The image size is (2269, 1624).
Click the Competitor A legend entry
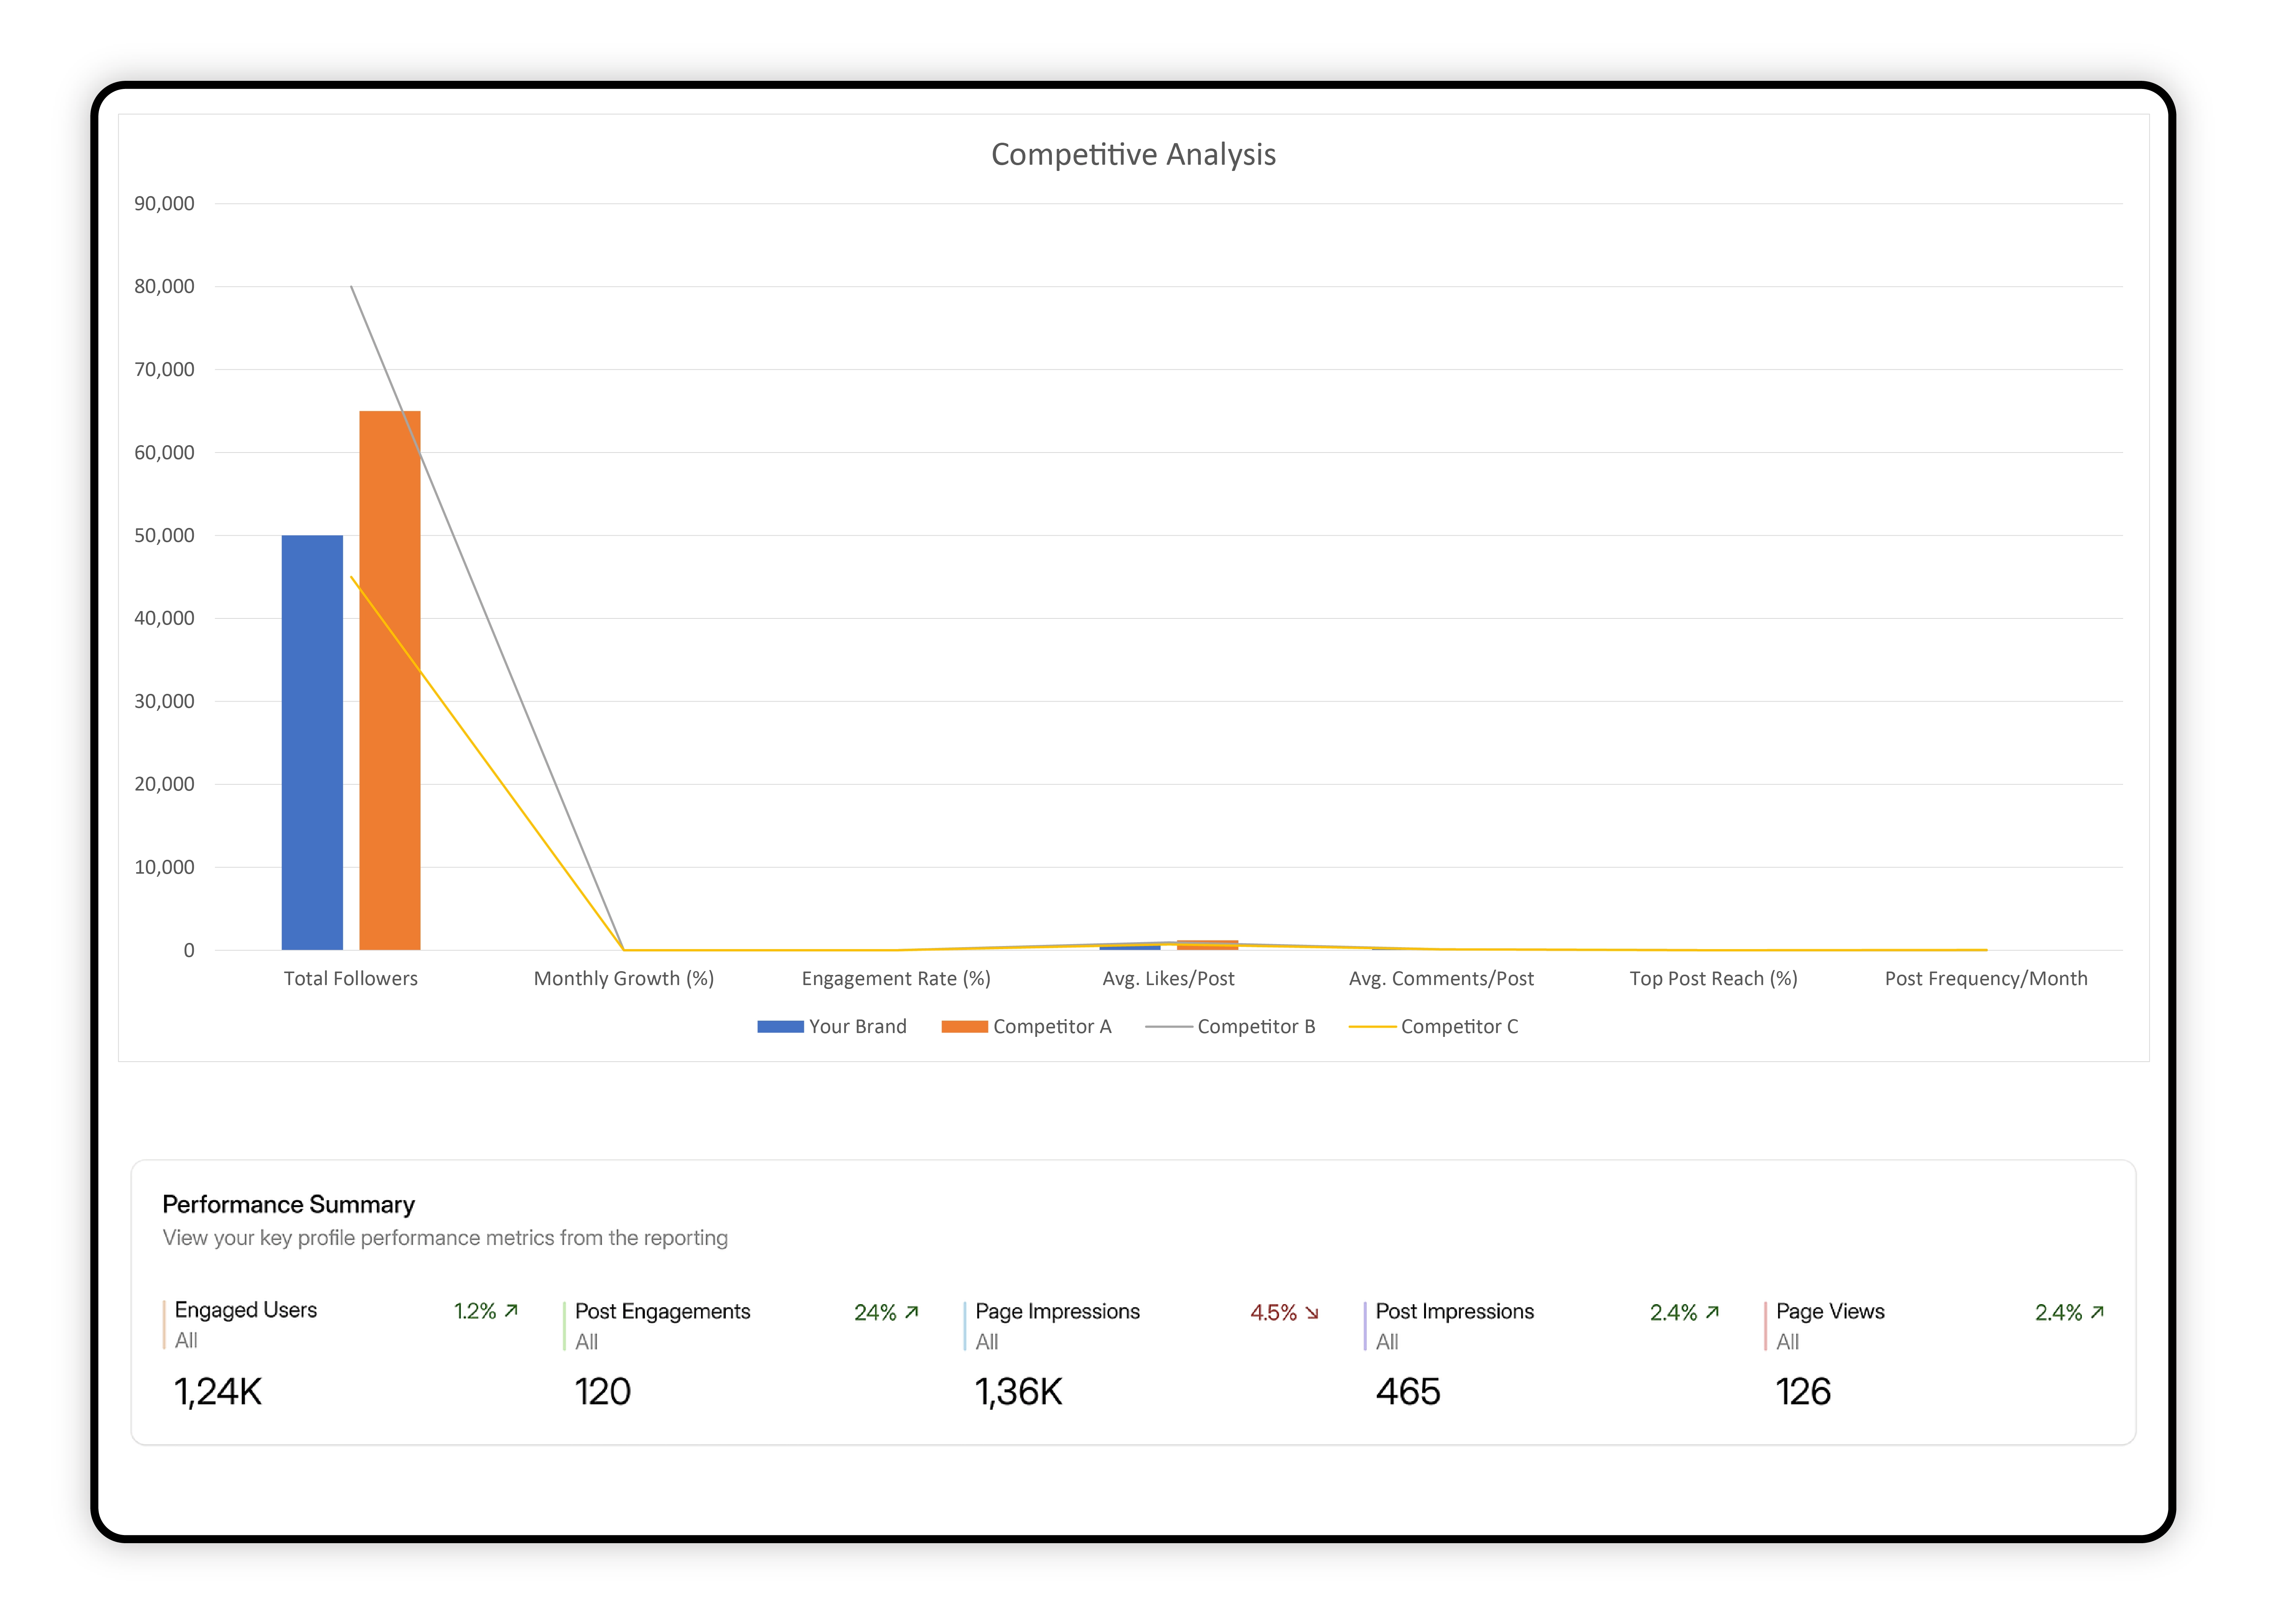[x=1026, y=1027]
